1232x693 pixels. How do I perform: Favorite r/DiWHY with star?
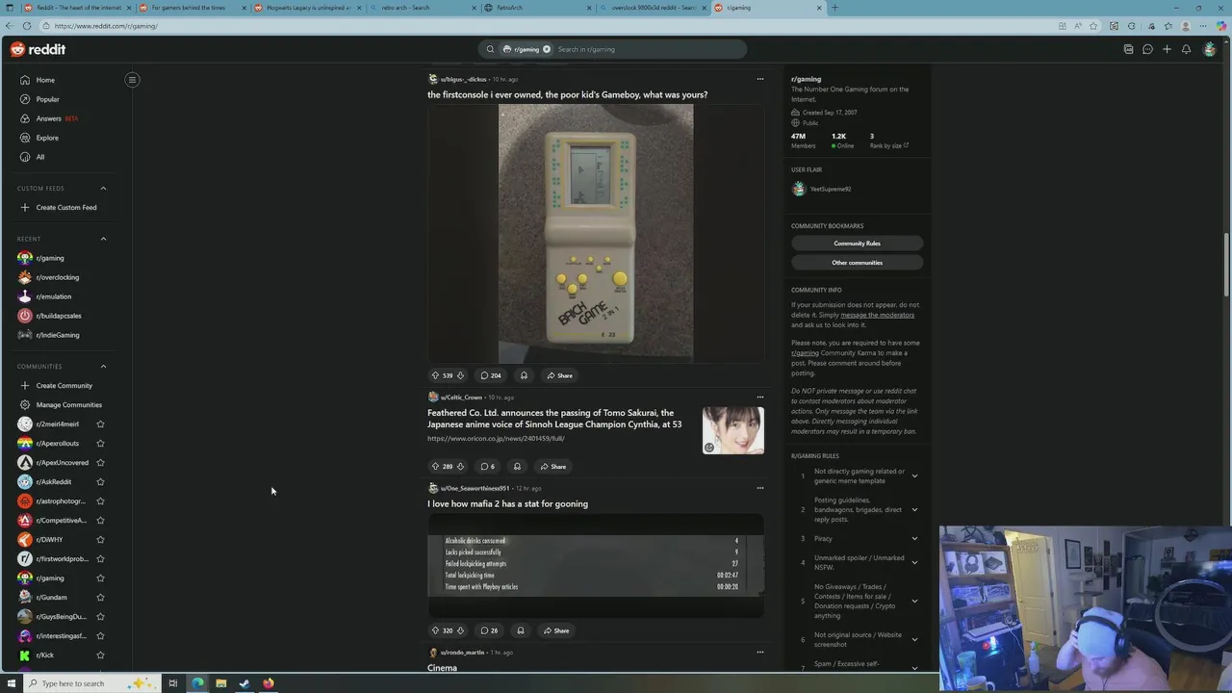click(100, 539)
